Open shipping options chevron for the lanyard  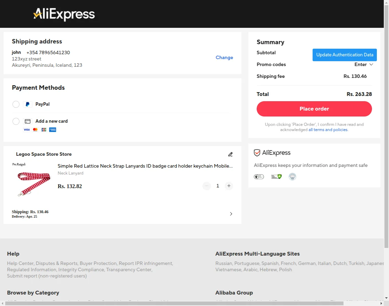click(231, 214)
